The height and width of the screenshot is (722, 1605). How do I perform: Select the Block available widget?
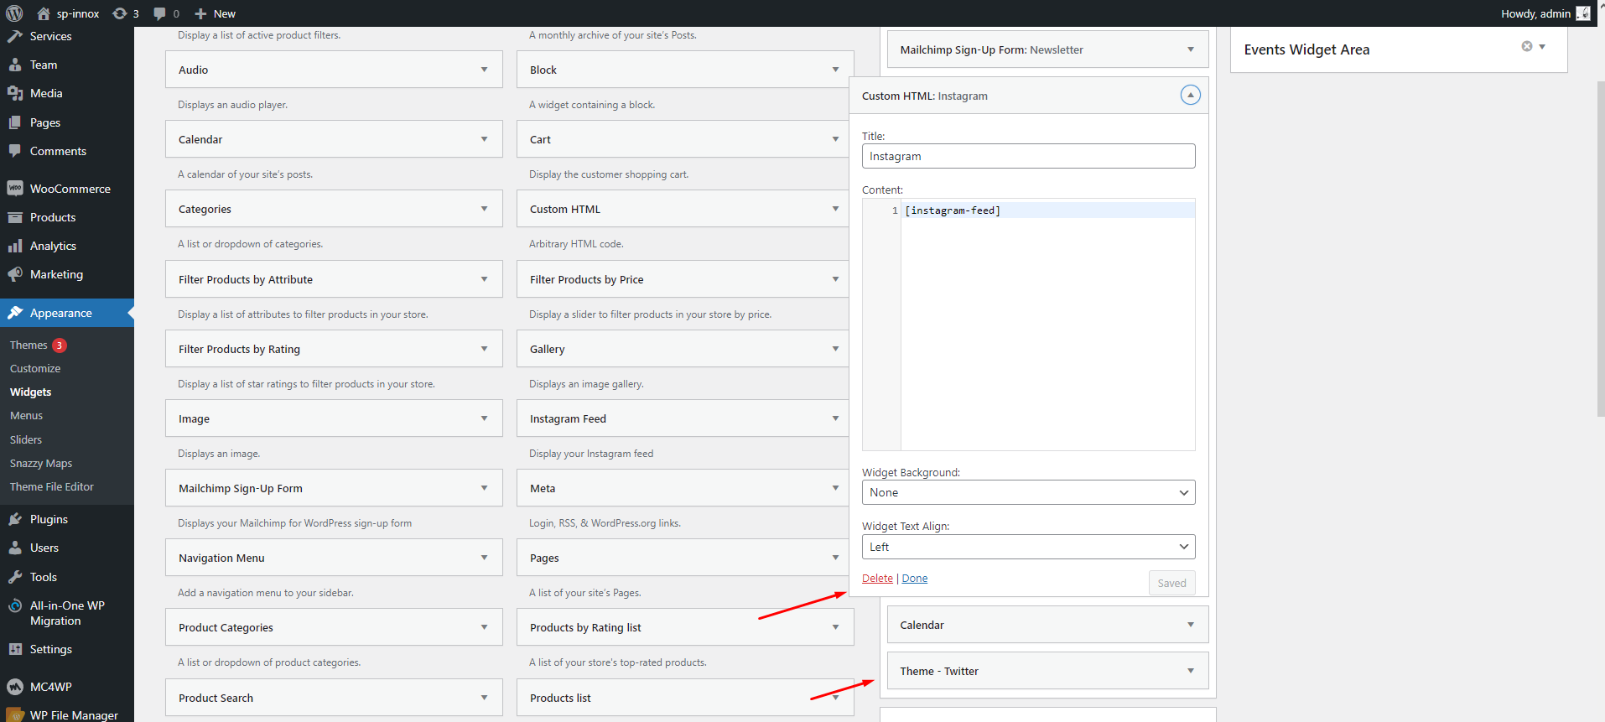click(x=685, y=70)
